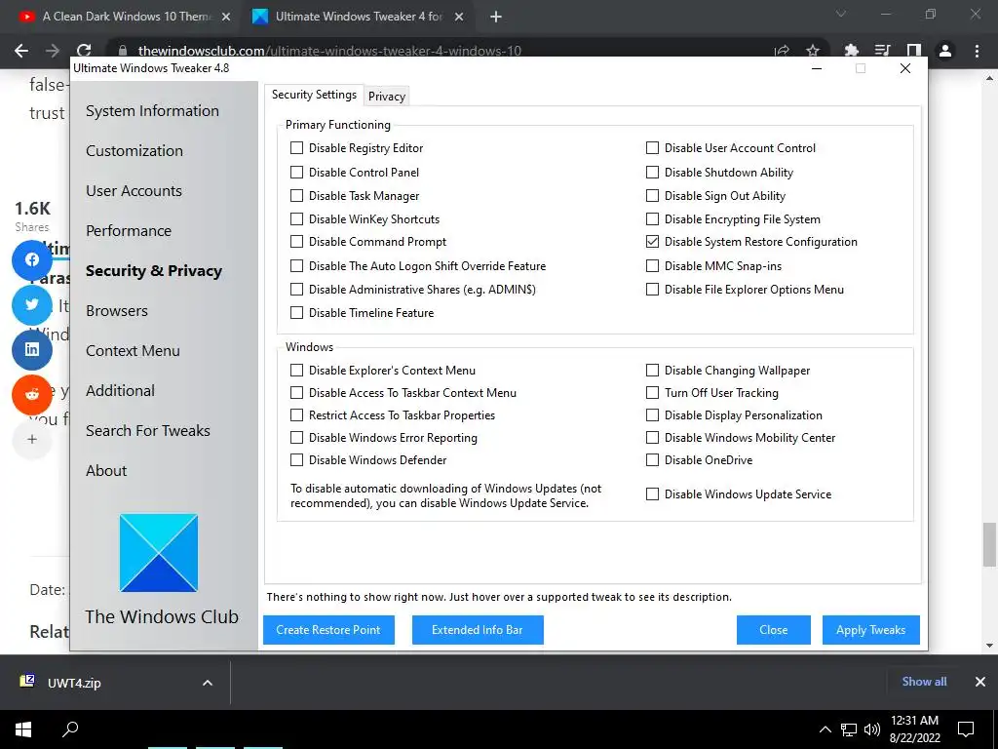
Task: Check Disable Timeline Feature
Action: [x=296, y=313]
